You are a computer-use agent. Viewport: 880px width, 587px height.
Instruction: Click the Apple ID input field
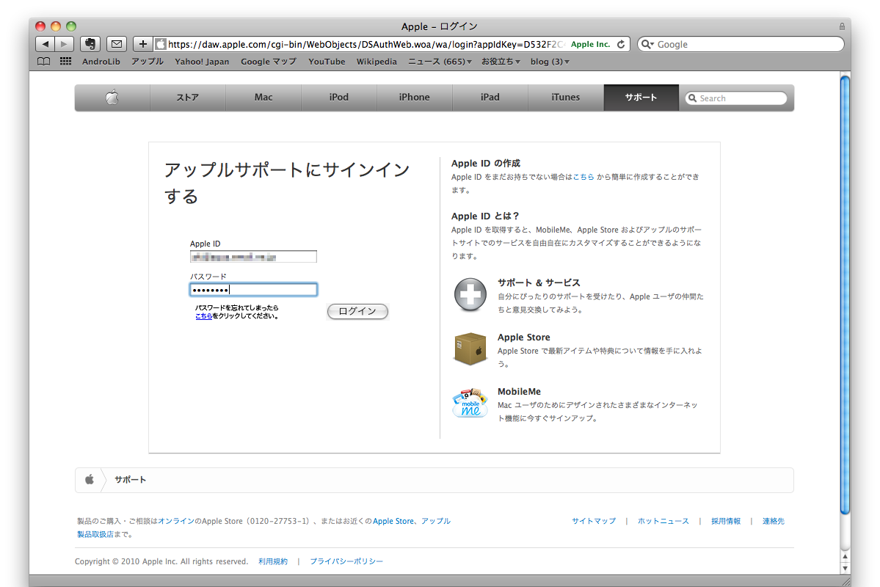point(253,257)
